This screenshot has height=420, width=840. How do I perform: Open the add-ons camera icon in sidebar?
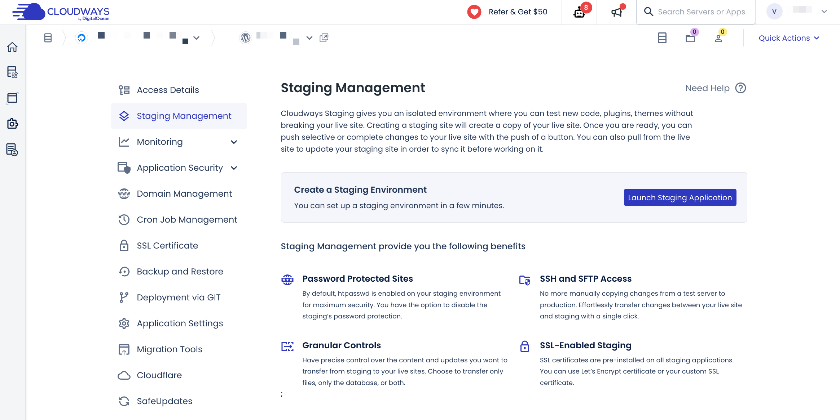[x=12, y=124]
